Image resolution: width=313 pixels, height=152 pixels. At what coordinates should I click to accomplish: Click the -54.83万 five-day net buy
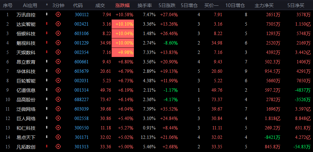pyautogui.click(x=302, y=147)
